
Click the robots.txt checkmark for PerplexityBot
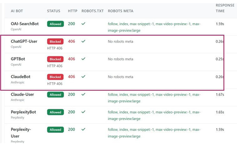click(83, 112)
